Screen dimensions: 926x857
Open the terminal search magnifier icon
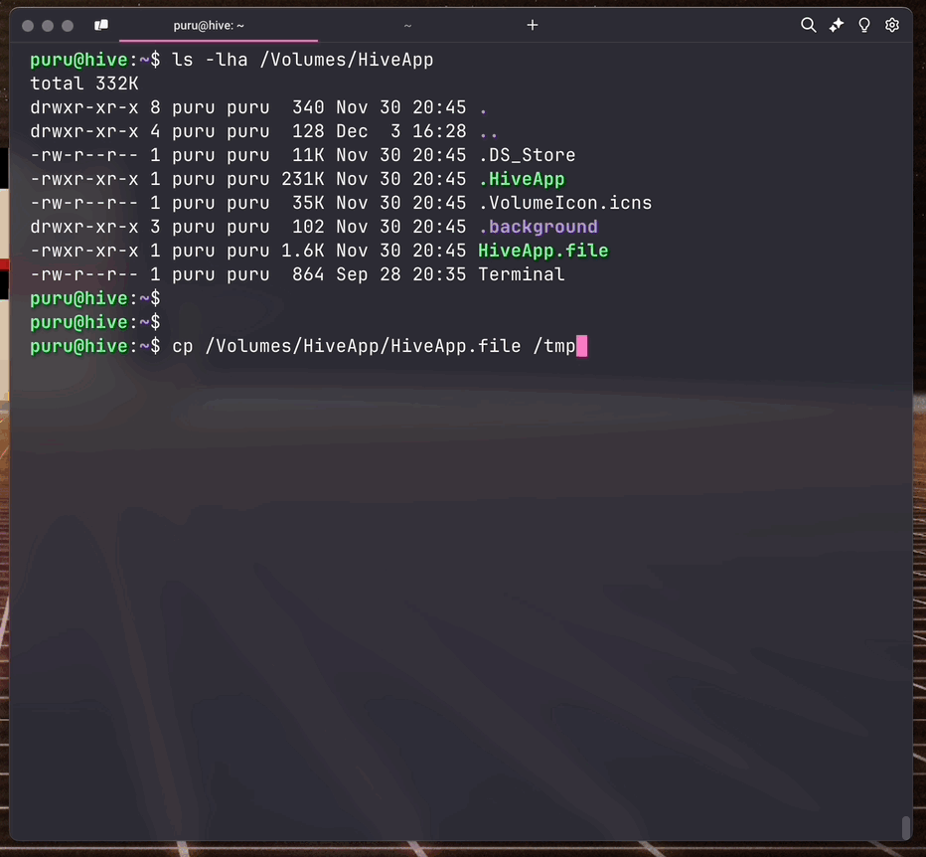[808, 25]
